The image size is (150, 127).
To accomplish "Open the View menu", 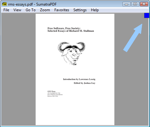I will [17, 10].
